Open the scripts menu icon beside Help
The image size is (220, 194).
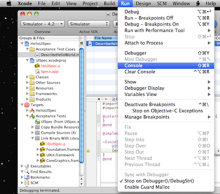pyautogui.click(x=198, y=3)
